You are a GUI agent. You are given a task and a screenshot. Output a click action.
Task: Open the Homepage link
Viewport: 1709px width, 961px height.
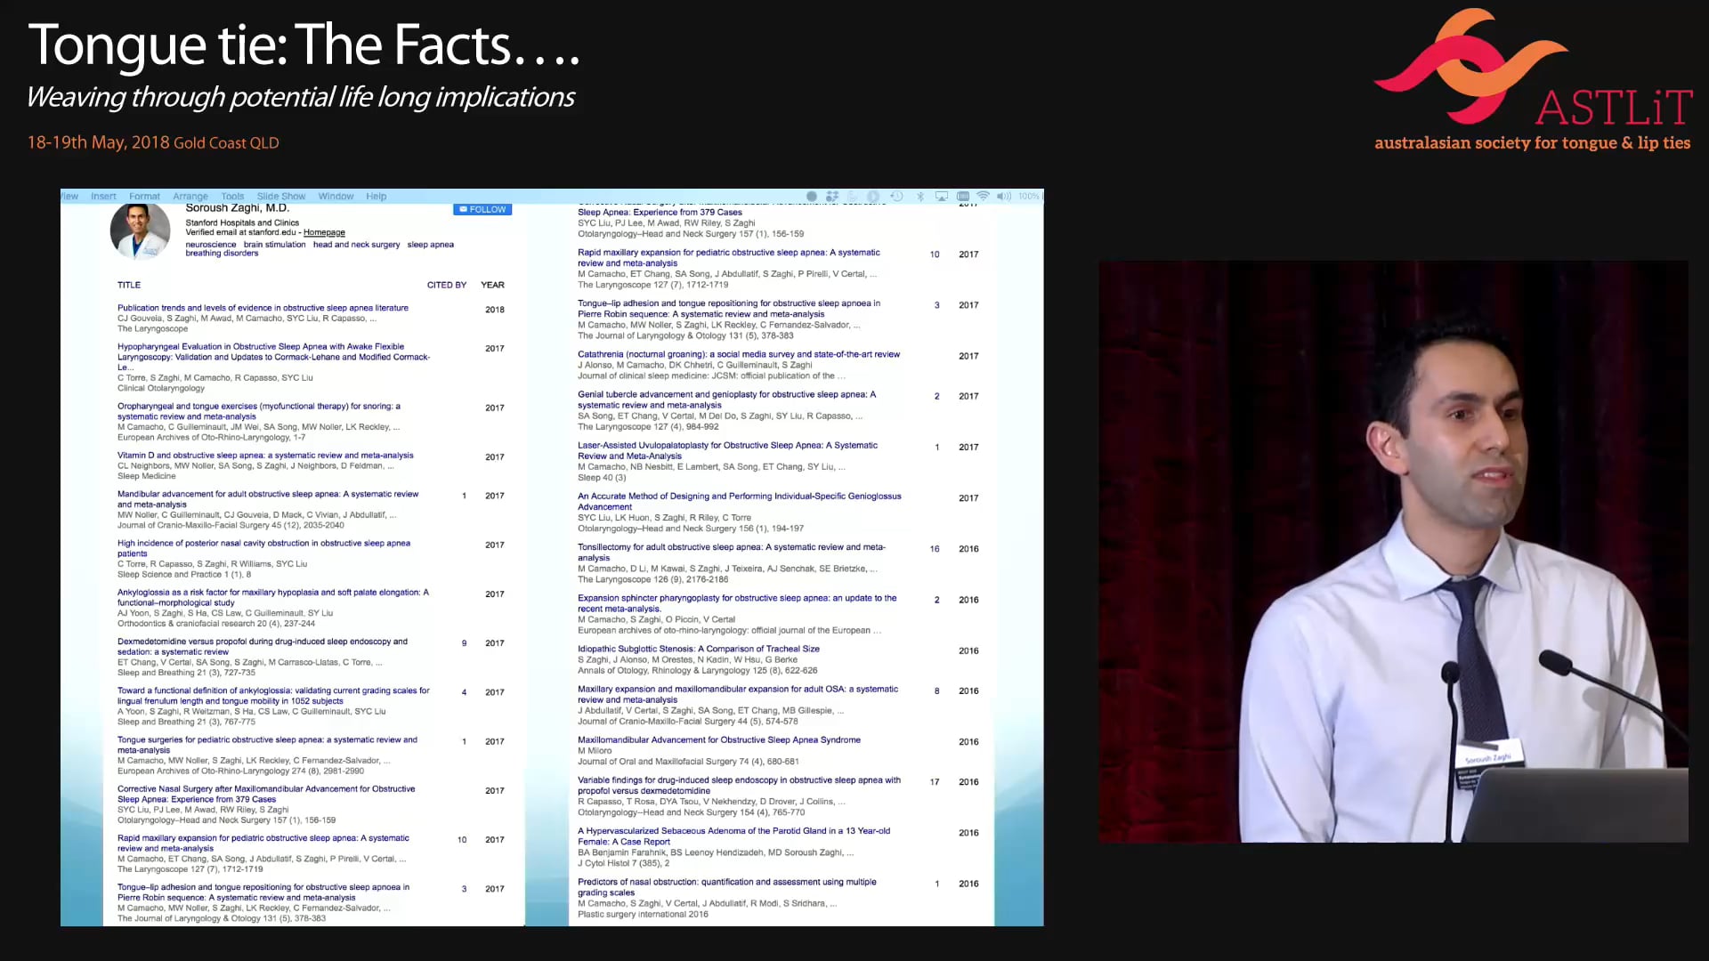coord(324,232)
